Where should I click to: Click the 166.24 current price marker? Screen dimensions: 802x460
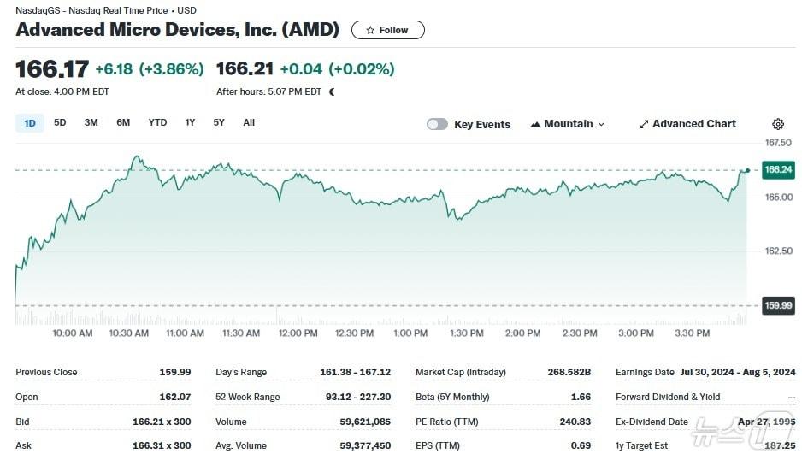click(x=778, y=169)
